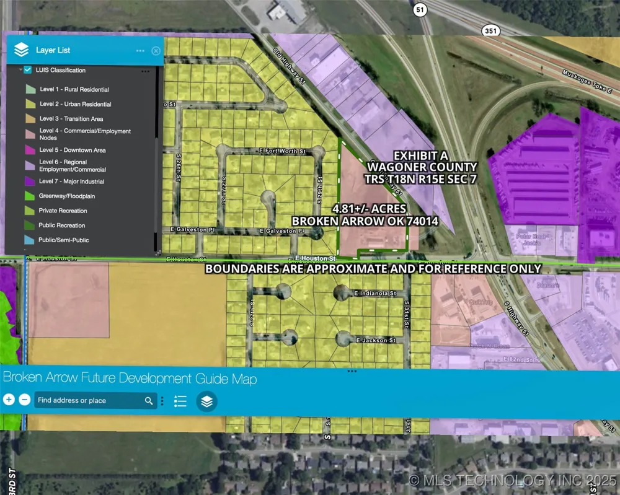Click the Level 5 Downtown Area swatch
The width and height of the screenshot is (620, 495).
tap(30, 150)
